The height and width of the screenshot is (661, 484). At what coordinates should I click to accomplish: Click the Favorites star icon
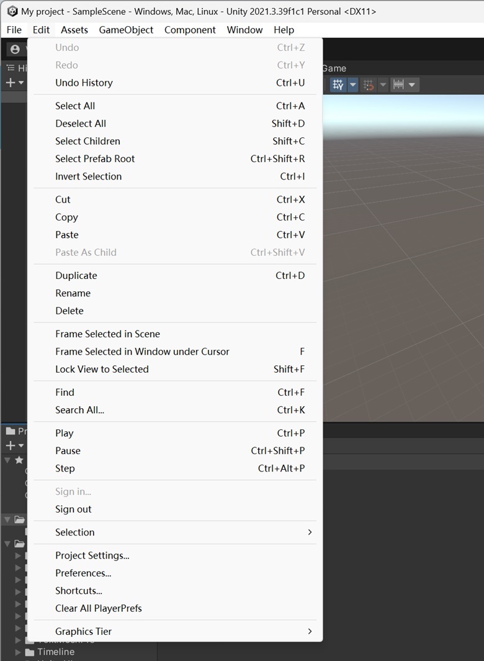point(19,460)
